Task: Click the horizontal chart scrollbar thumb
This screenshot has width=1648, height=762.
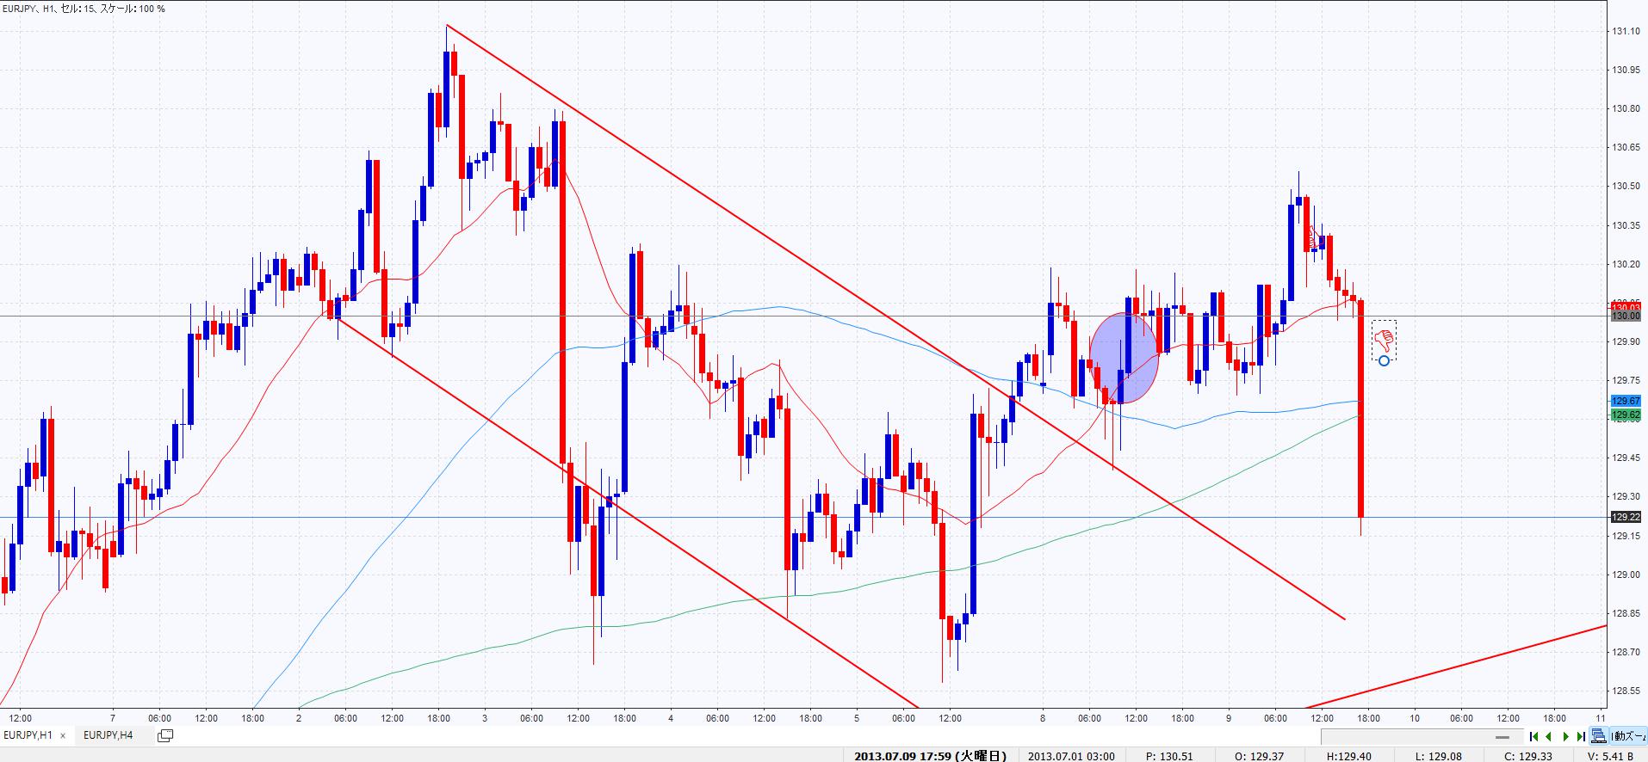Action: [1502, 737]
